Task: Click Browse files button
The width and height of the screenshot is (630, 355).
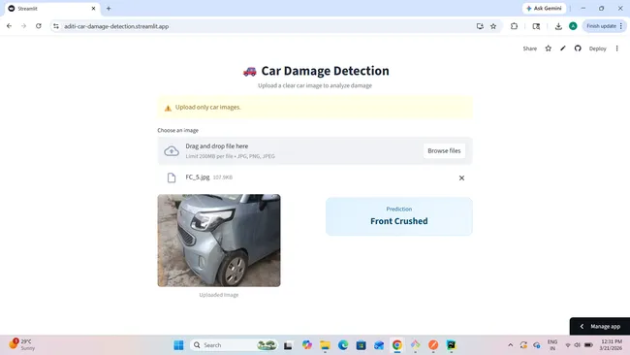Action: 444,150
